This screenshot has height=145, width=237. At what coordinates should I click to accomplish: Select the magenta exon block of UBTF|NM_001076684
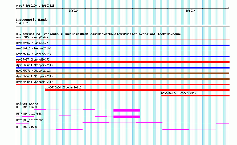point(127,117)
